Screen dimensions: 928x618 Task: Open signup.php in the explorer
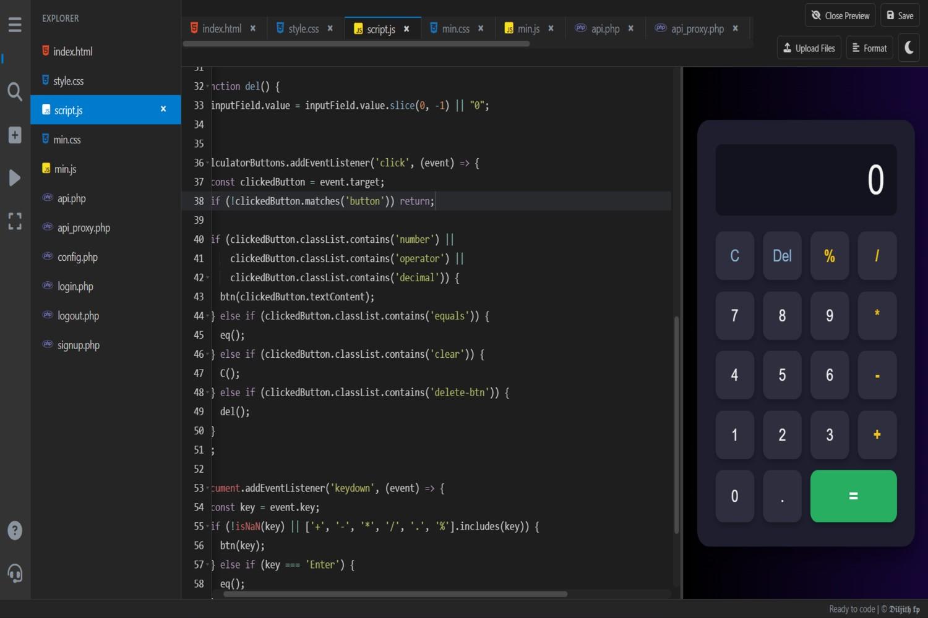click(x=106, y=345)
